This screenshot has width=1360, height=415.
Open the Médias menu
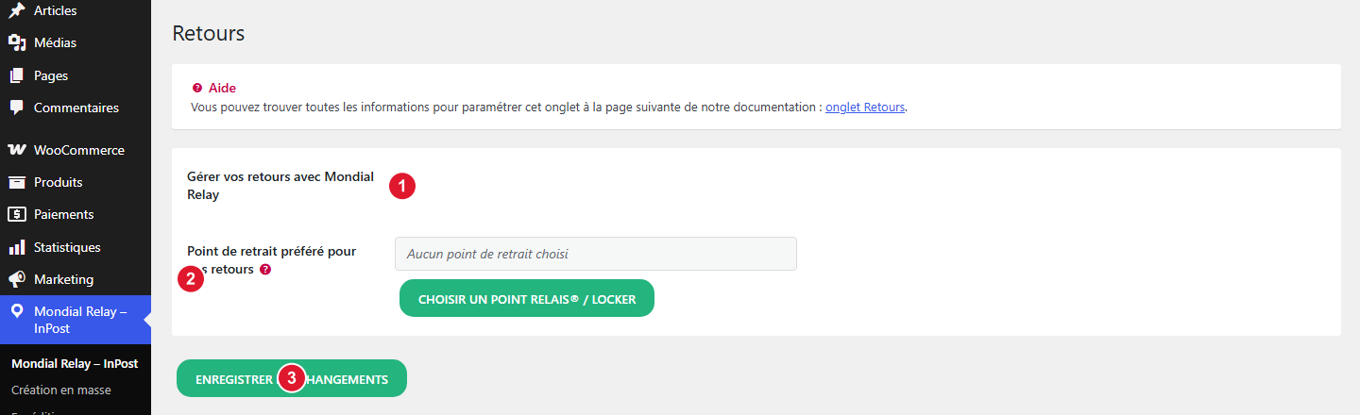(x=76, y=42)
